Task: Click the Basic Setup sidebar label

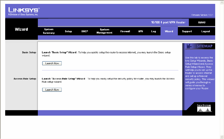Action: click(29, 52)
